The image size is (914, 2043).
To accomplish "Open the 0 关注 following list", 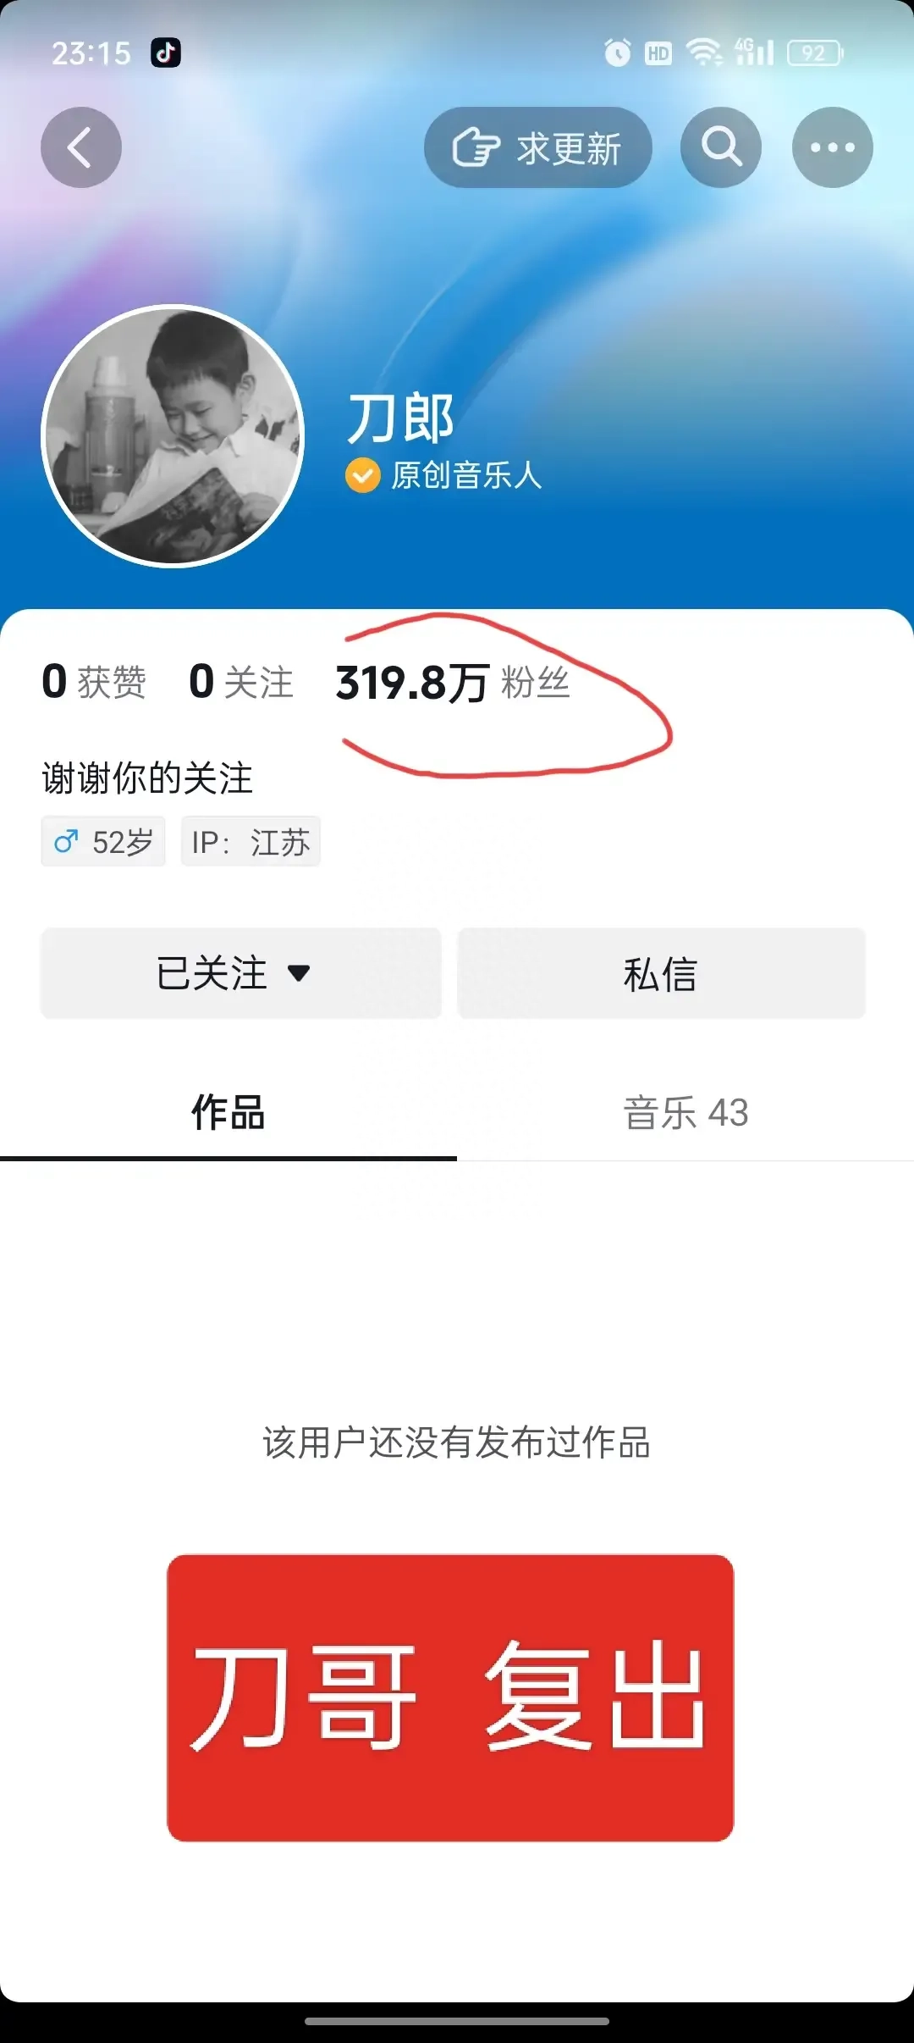I will 241,683.
